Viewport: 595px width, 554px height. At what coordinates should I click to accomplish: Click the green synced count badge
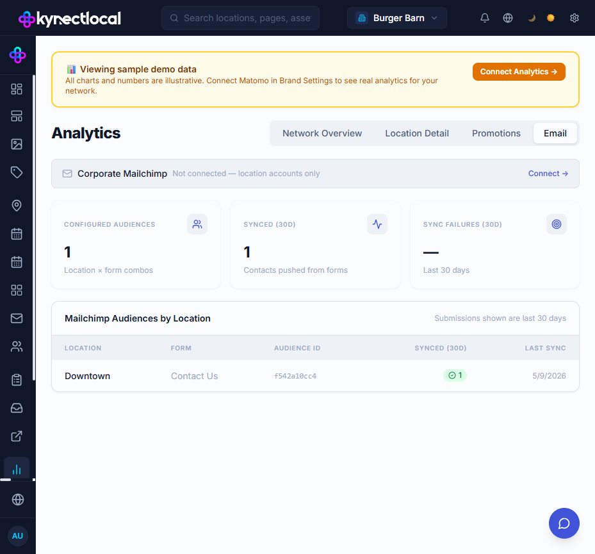click(x=455, y=375)
